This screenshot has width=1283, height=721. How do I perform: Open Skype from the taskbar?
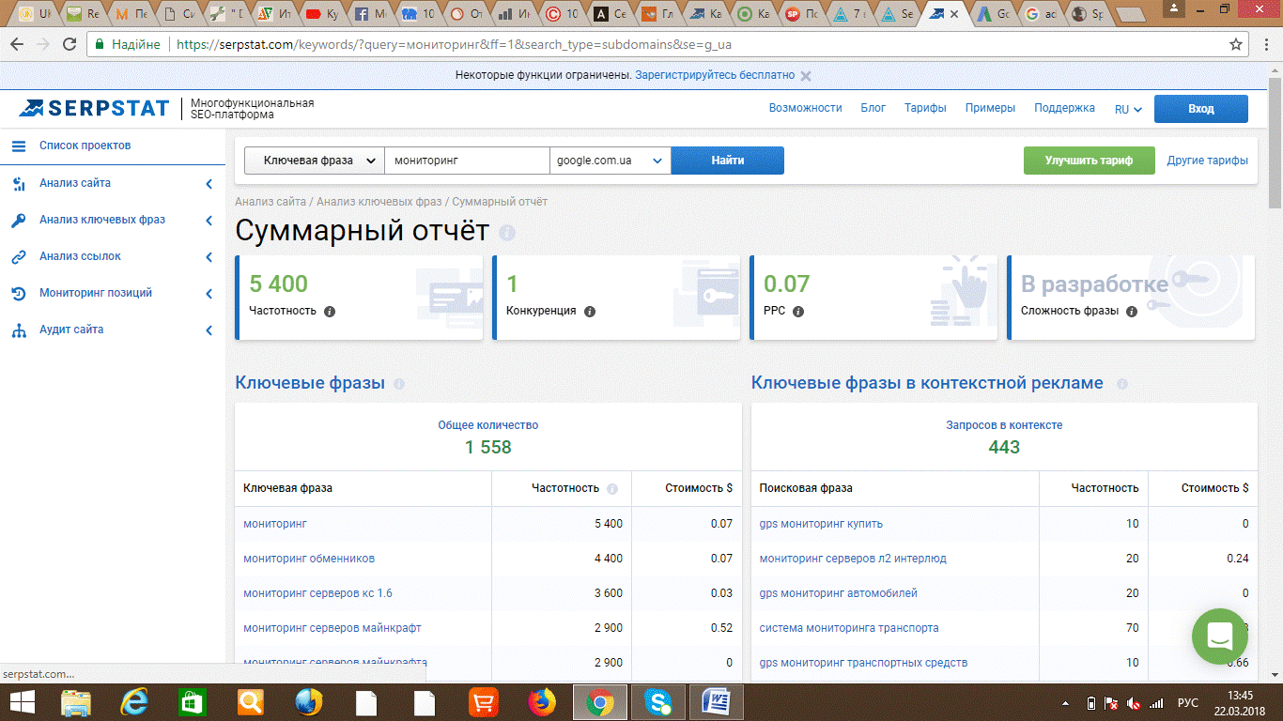(658, 702)
